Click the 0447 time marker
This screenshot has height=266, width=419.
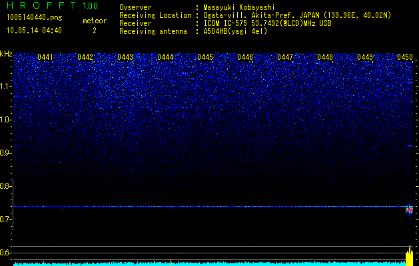(x=285, y=57)
